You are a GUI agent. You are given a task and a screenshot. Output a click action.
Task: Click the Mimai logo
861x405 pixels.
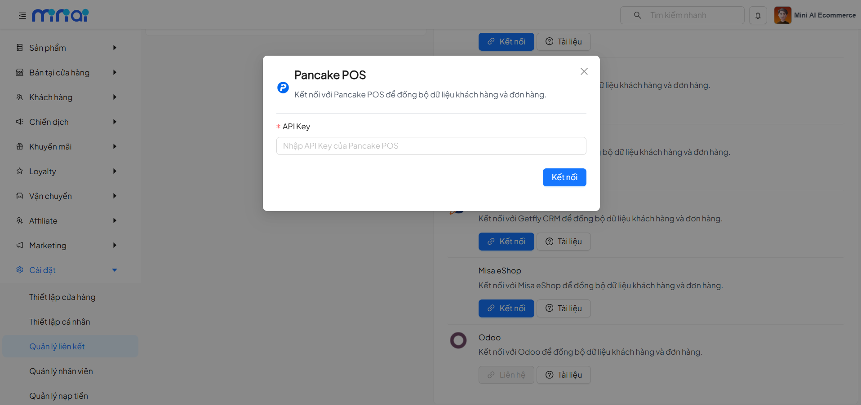tap(60, 15)
